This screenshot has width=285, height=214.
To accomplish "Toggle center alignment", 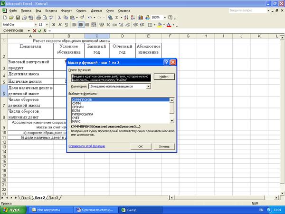I will (81, 24).
